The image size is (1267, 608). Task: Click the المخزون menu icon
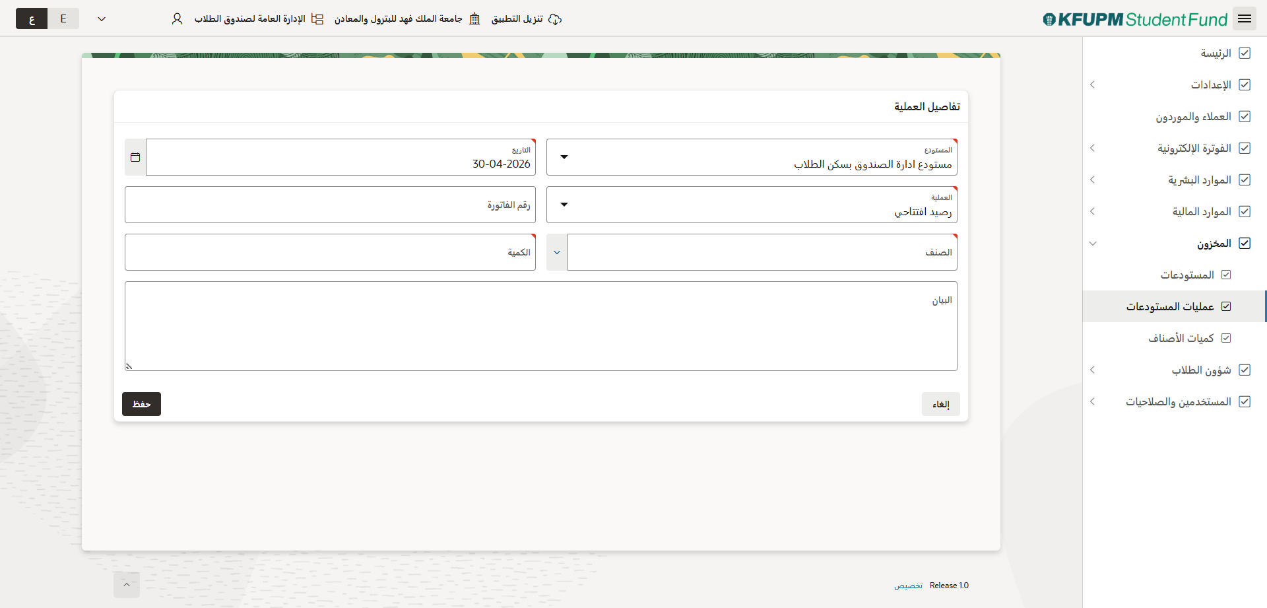tap(1245, 243)
